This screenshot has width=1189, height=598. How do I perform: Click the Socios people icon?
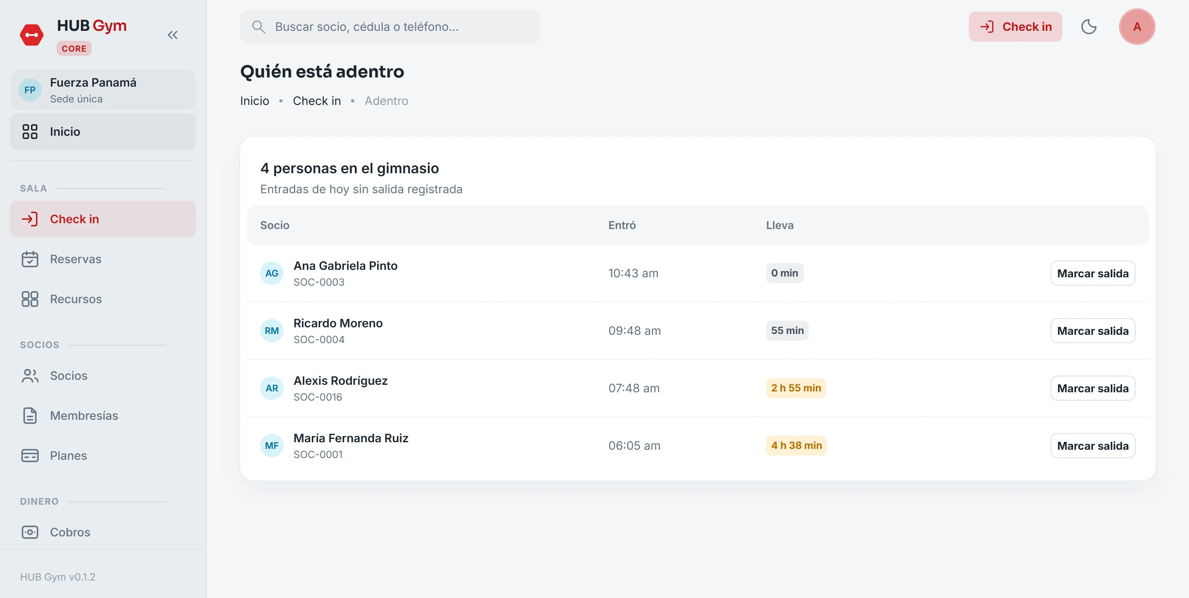point(30,376)
